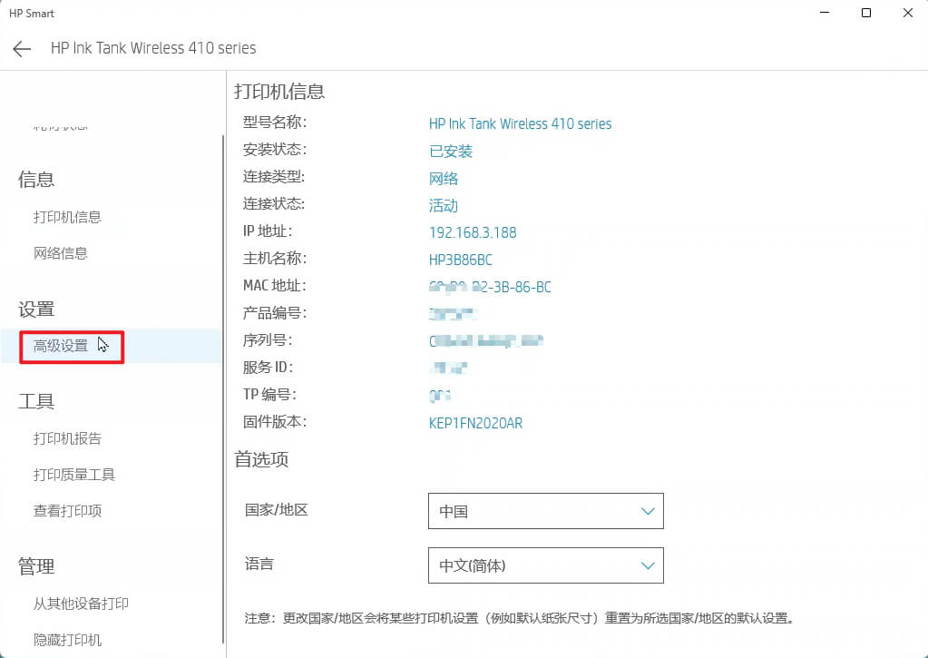Select 查看打印项 in the sidebar

click(67, 511)
